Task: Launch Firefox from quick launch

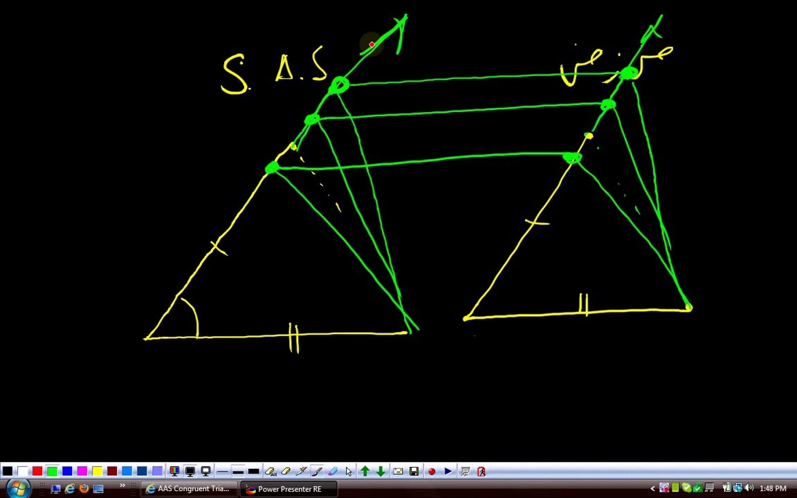Action: click(x=84, y=489)
